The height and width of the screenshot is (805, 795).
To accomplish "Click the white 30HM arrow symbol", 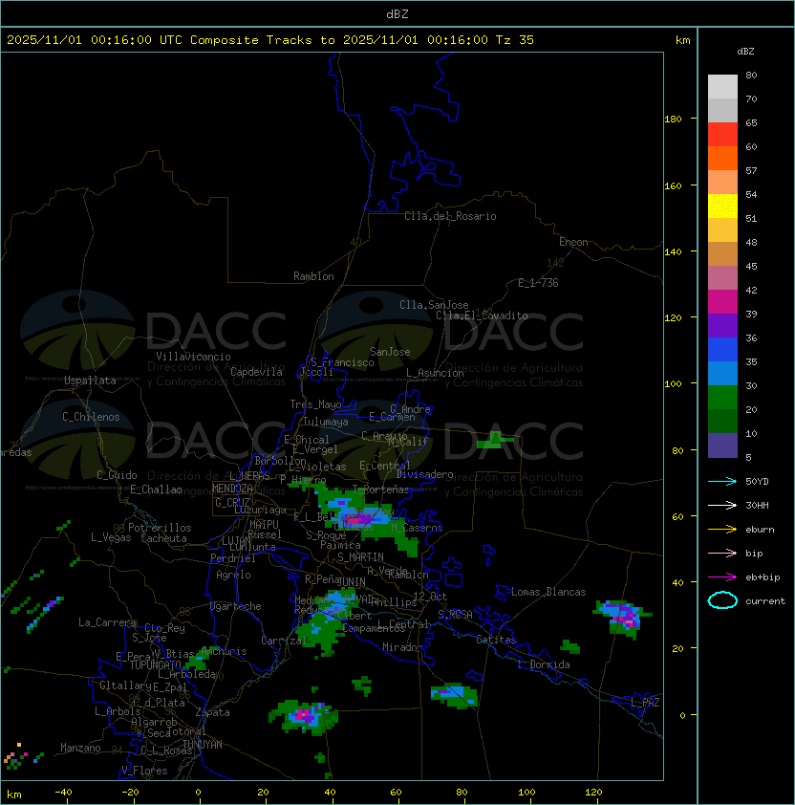I will tap(722, 505).
